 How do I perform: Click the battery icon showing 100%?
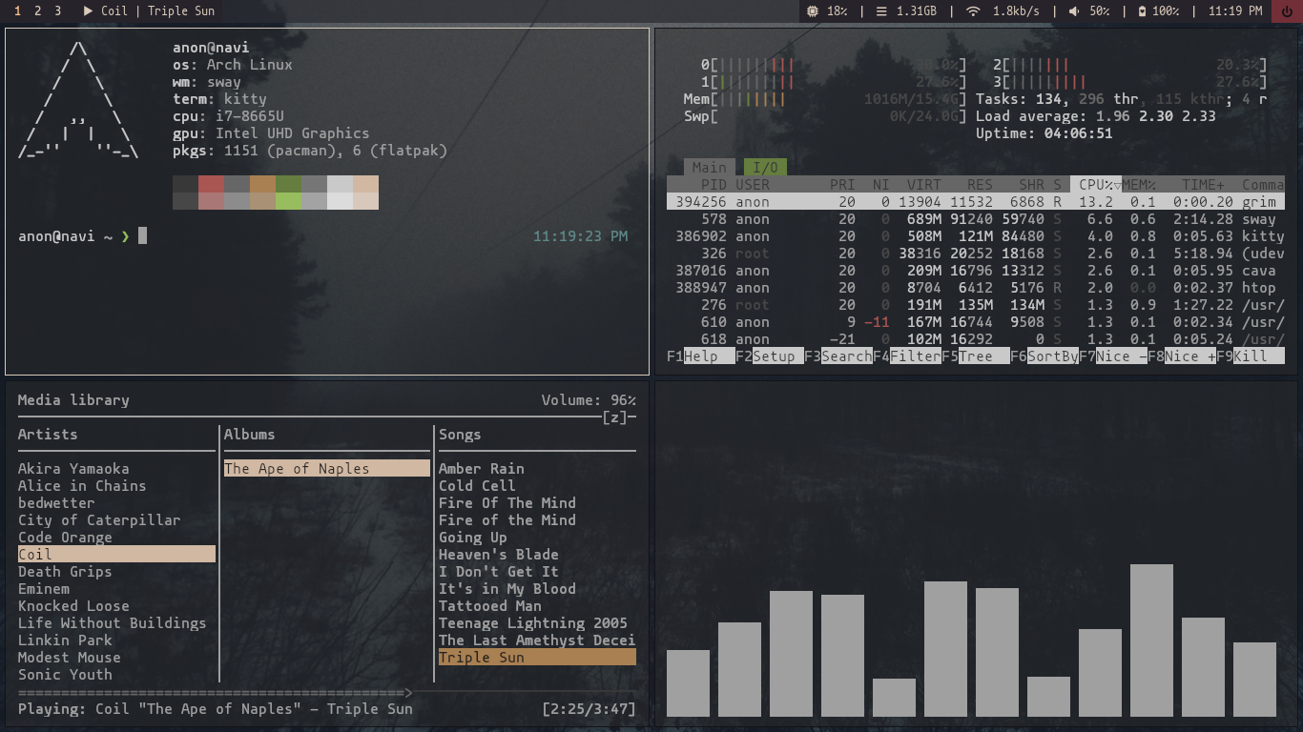1143,11
